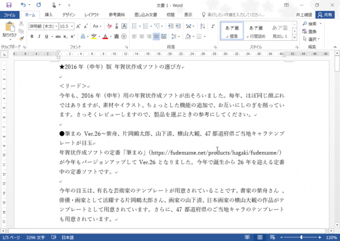The image size is (340, 241).
Task: Click the 'Tell me what to do' search box
Action: click(x=236, y=15)
